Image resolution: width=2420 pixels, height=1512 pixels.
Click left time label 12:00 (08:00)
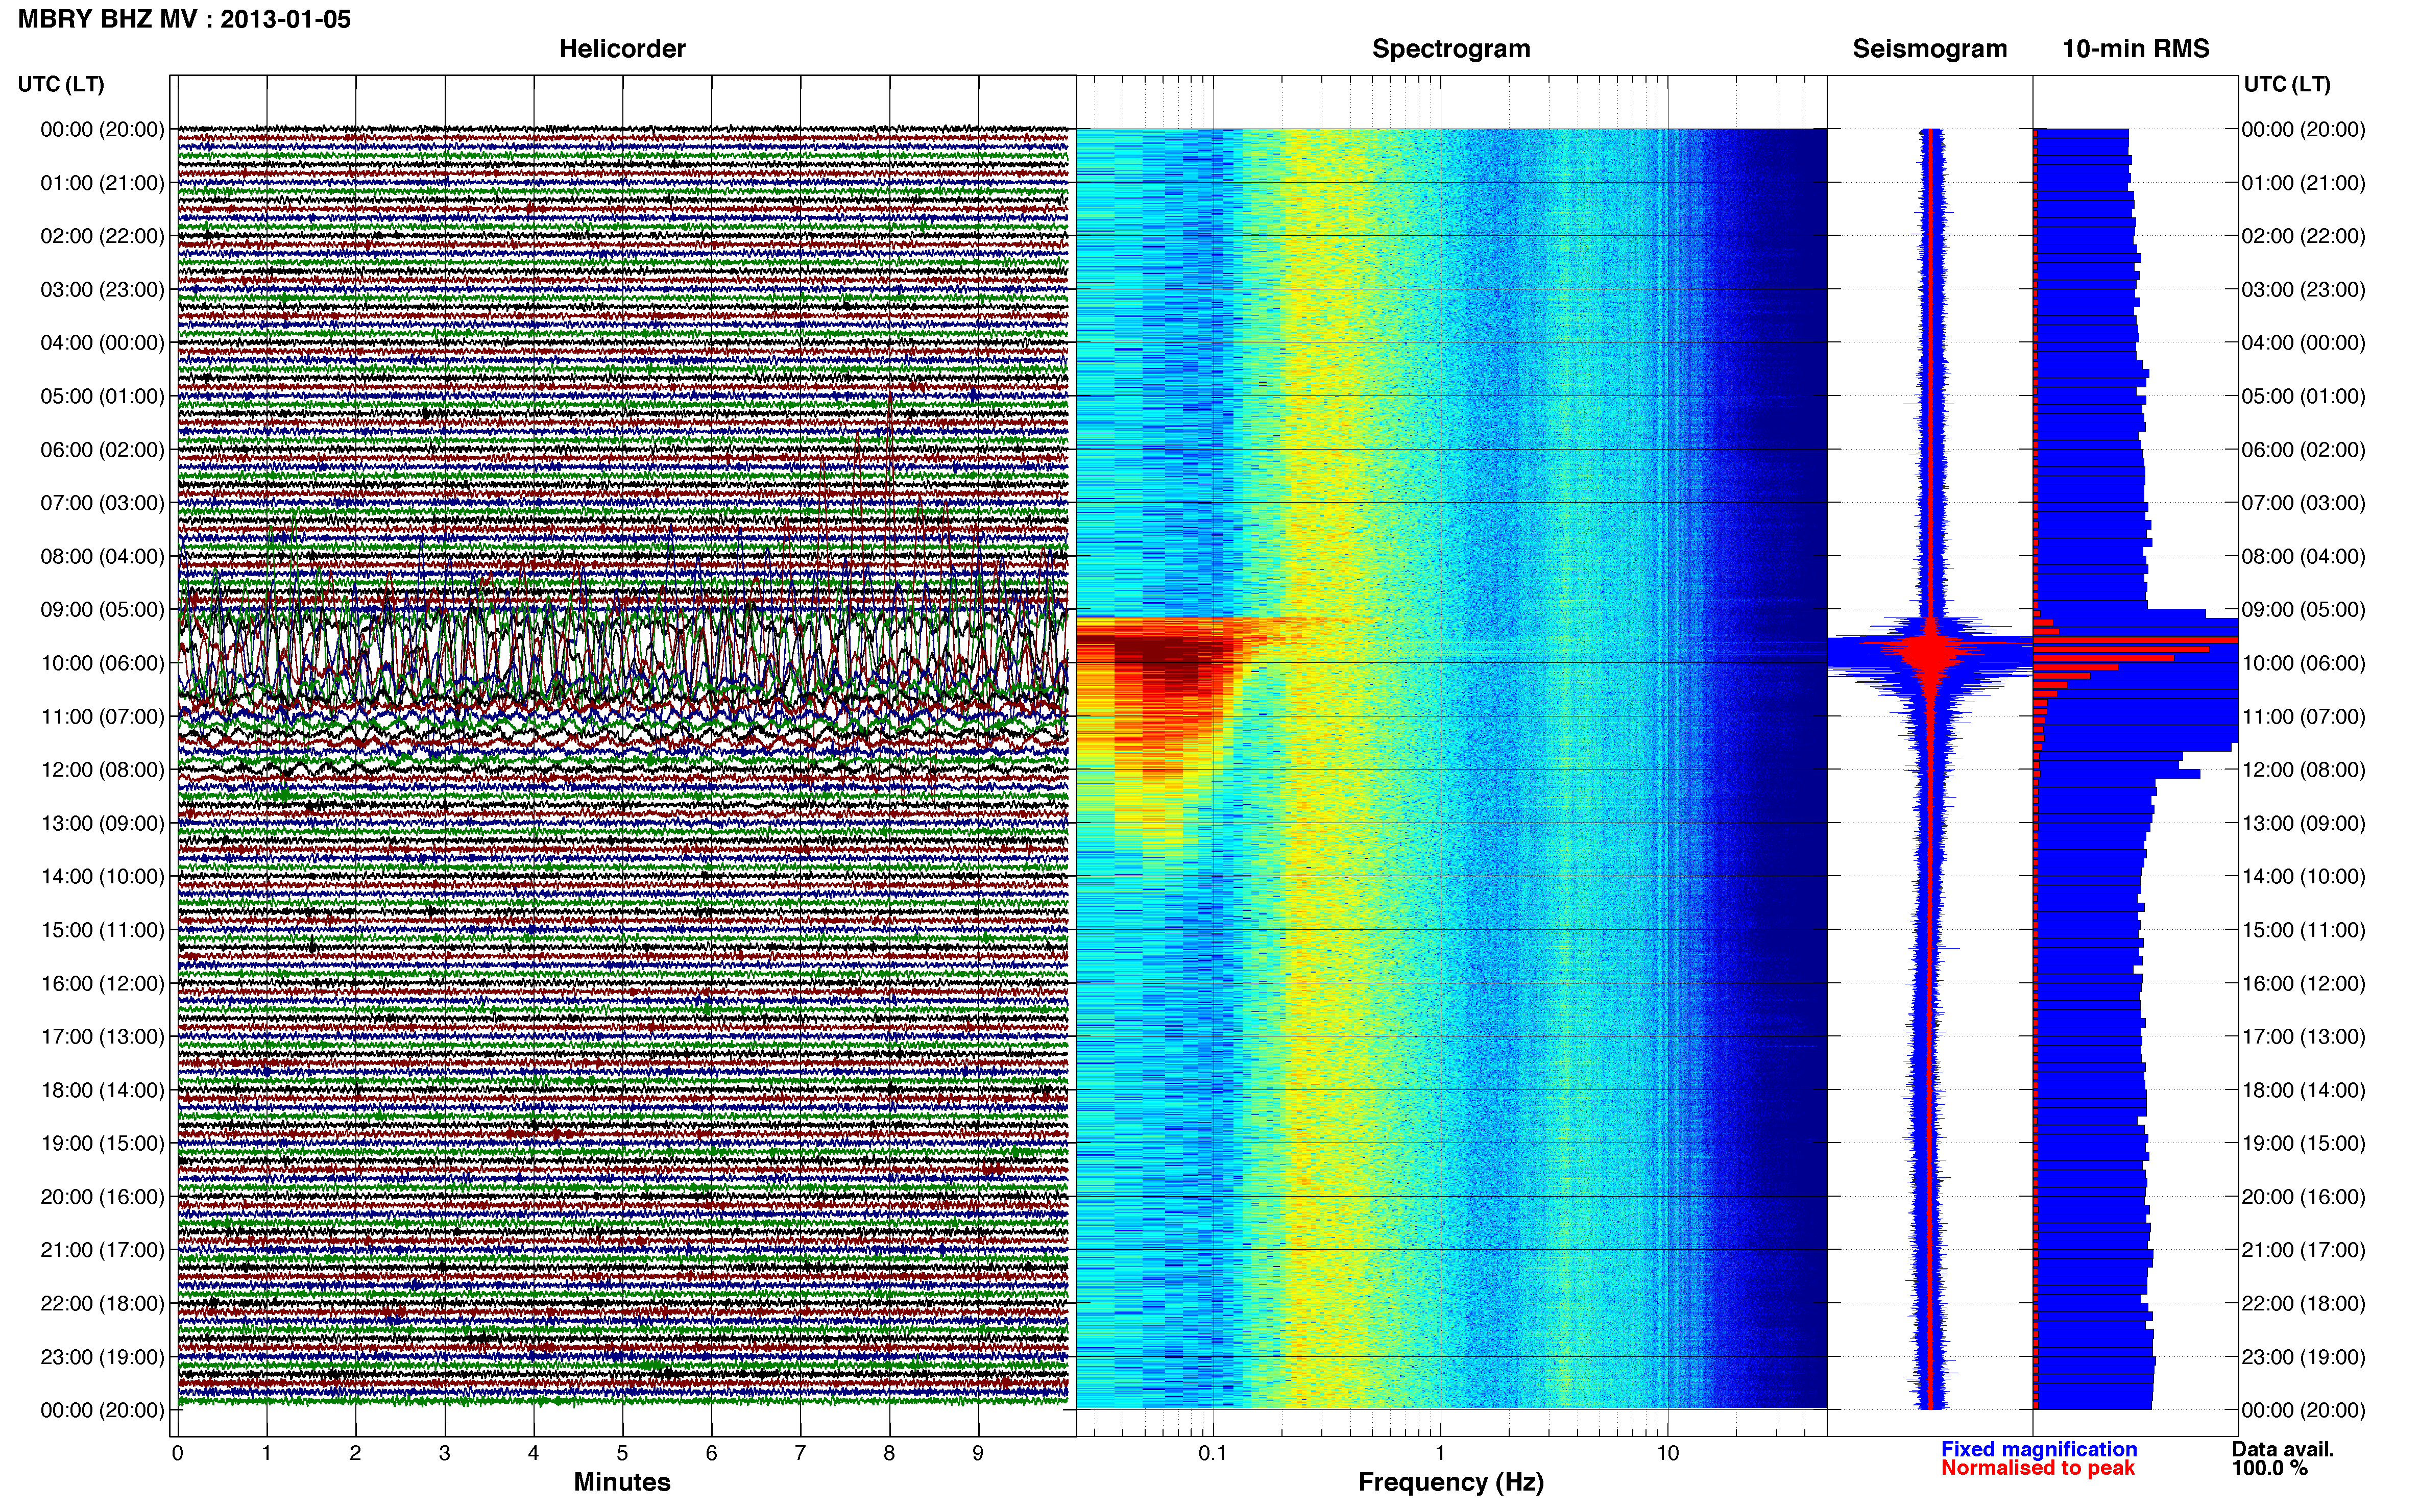pos(102,770)
